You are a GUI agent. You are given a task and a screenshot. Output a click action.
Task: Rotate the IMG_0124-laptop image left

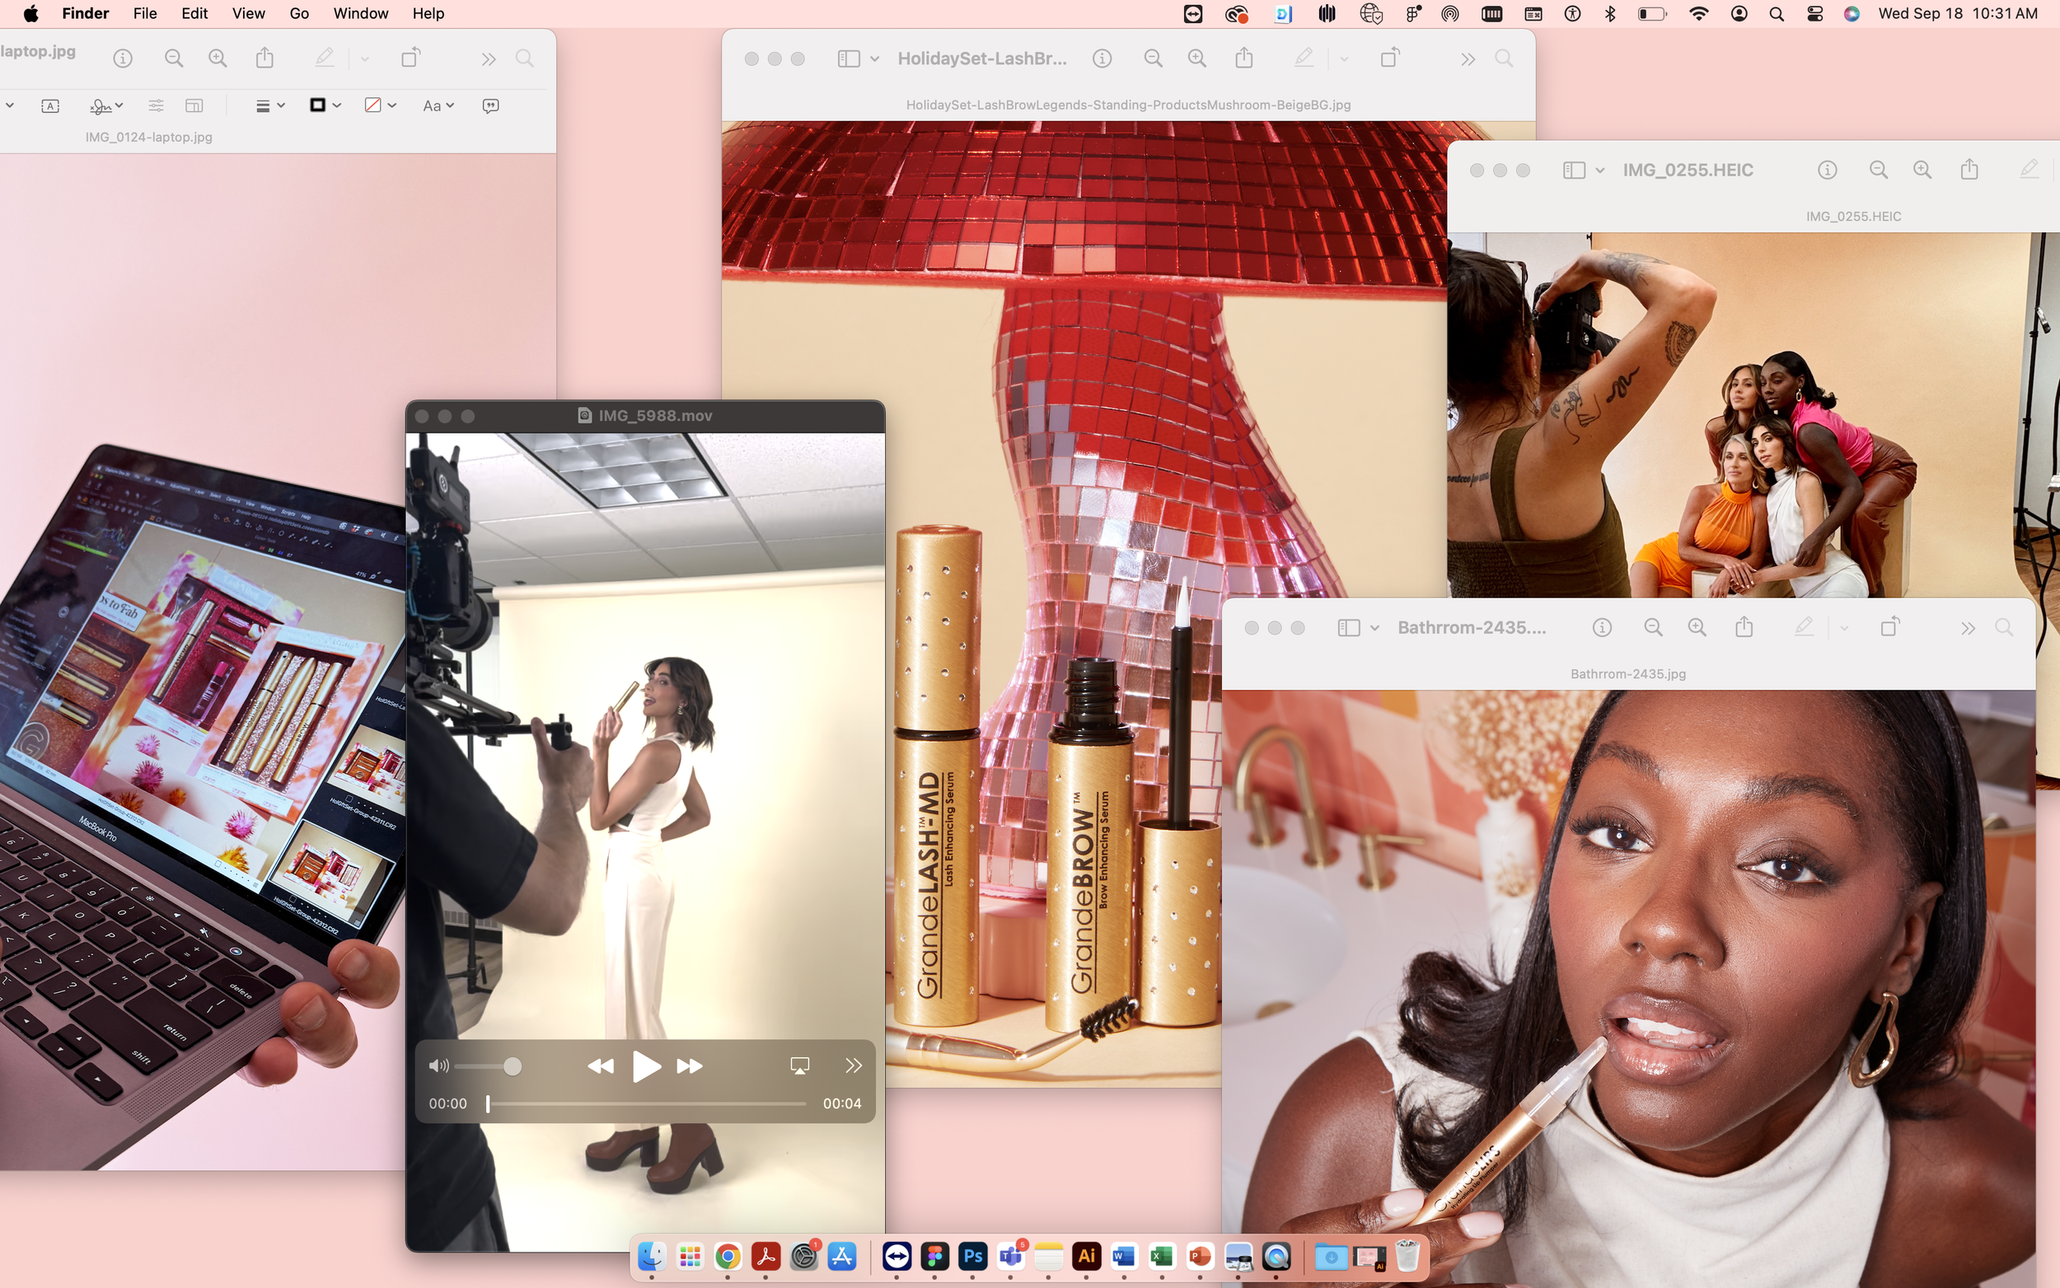410,58
